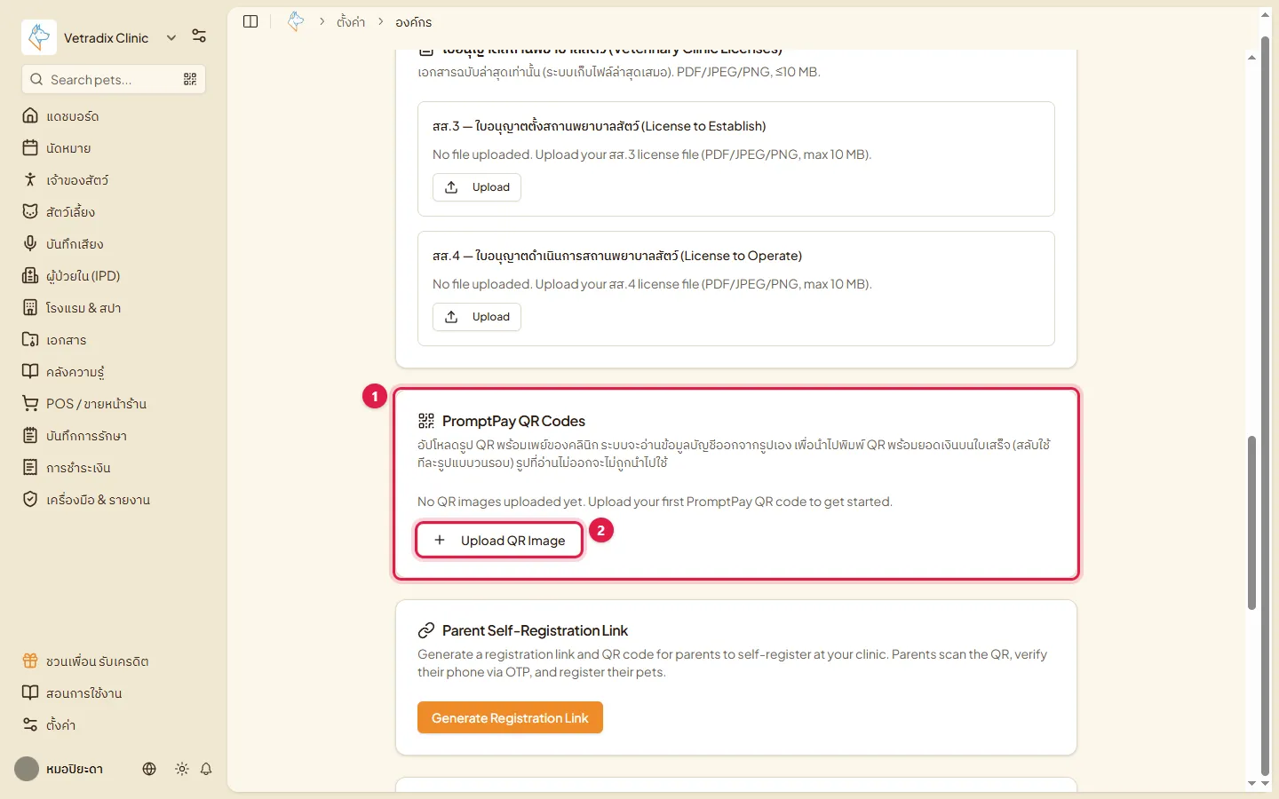Click the shield icon for เครื่องมือ & รายงาน
Viewport: 1279px width, 799px height.
tap(30, 499)
